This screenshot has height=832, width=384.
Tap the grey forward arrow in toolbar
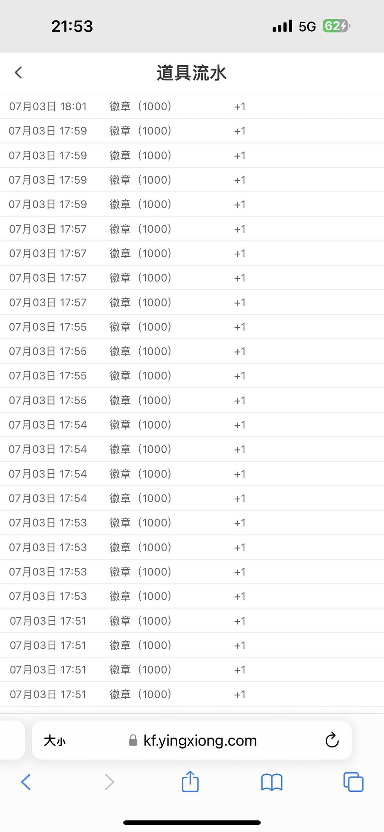(x=109, y=782)
